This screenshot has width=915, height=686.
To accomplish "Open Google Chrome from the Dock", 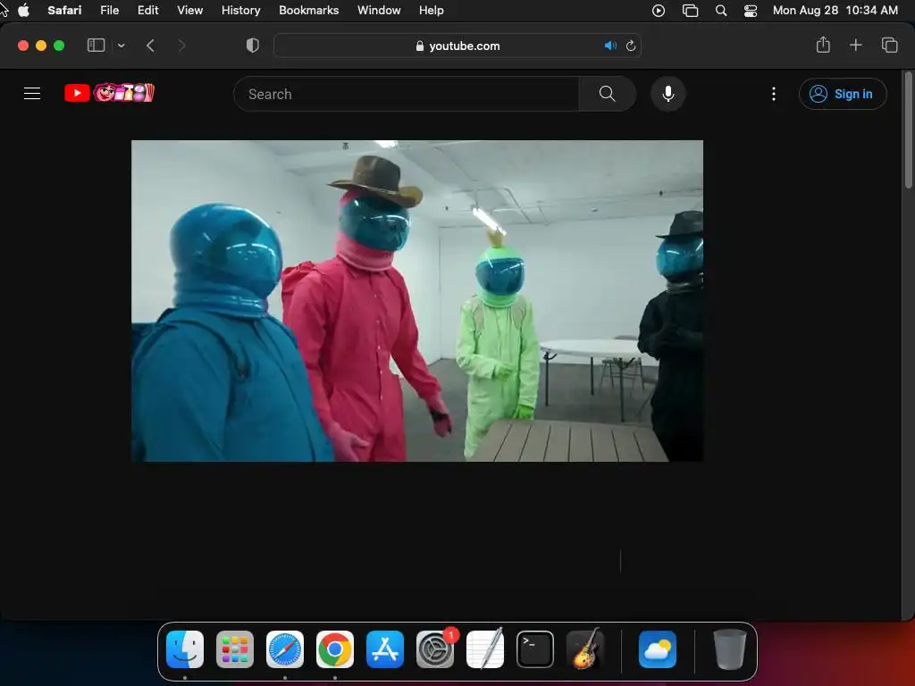I will coord(335,649).
